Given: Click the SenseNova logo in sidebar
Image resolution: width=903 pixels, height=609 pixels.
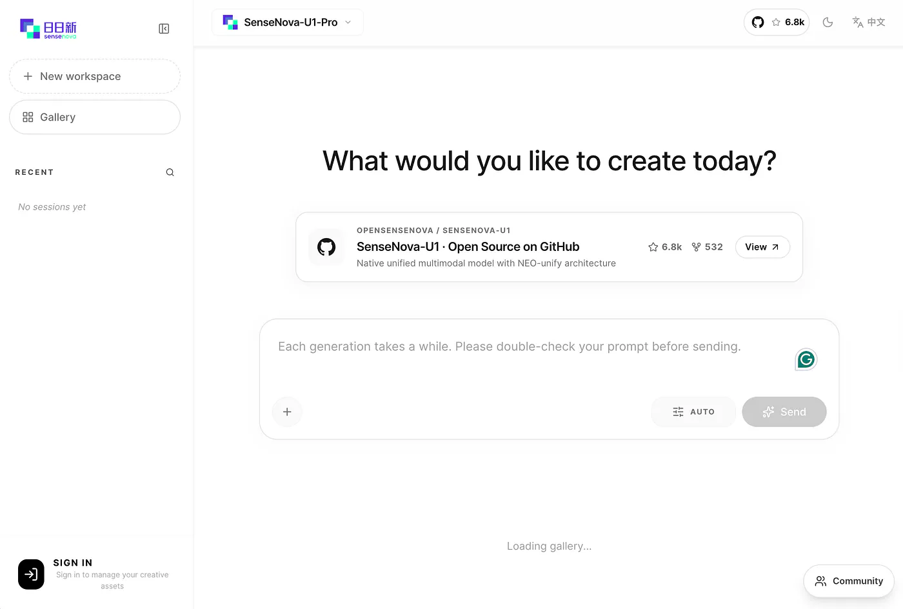Looking at the screenshot, I should click(x=48, y=28).
